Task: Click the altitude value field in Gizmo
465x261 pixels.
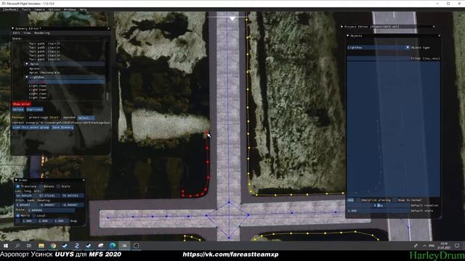Action: [73, 196]
